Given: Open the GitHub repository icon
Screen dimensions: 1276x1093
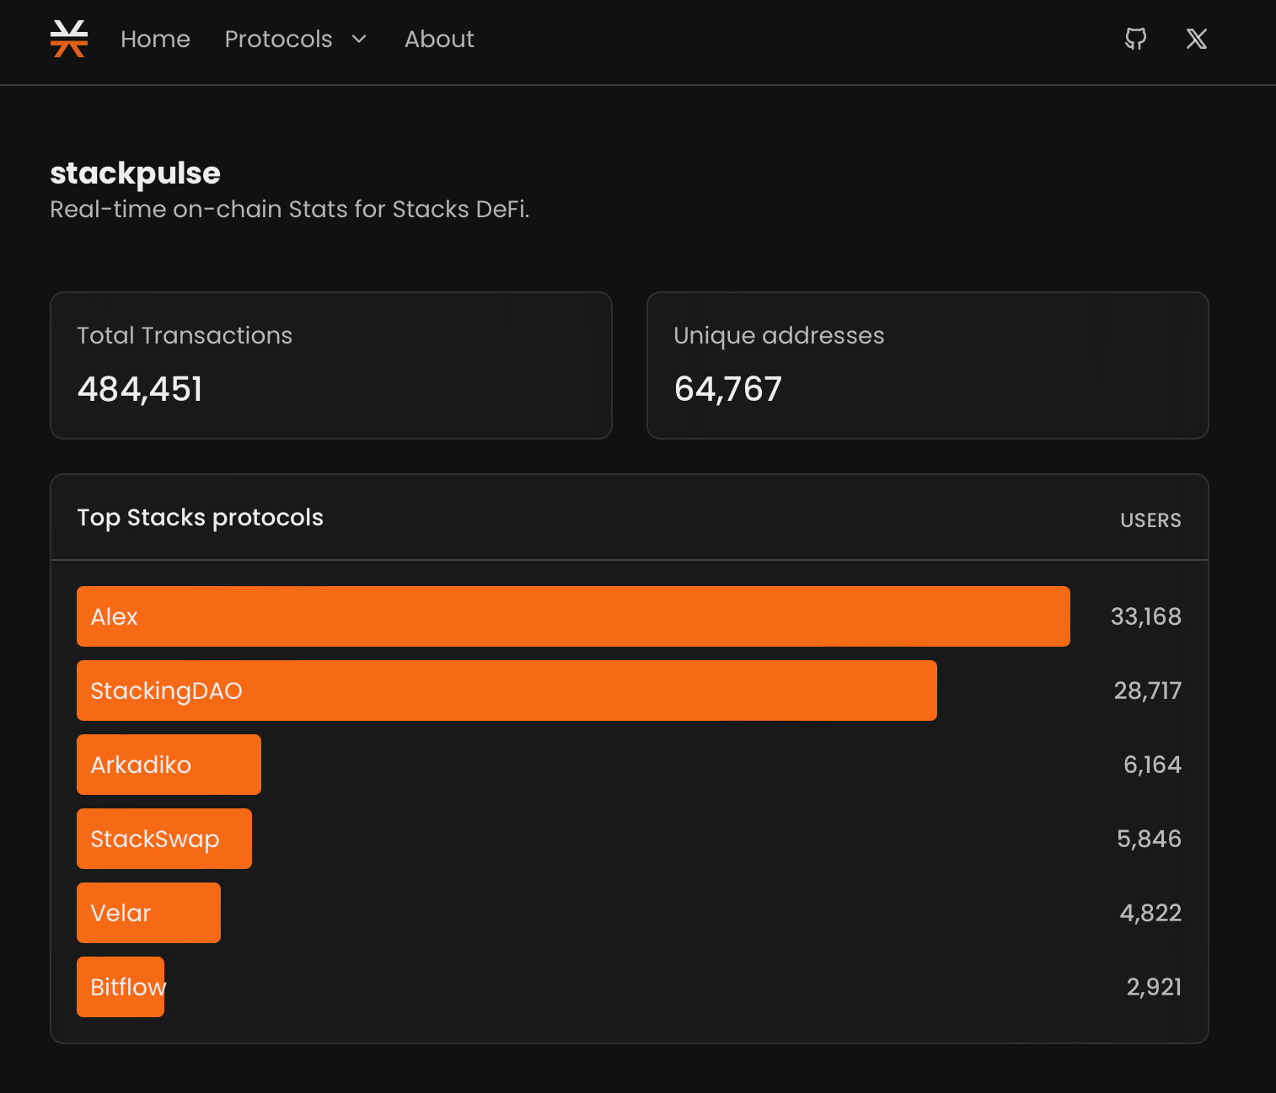Looking at the screenshot, I should 1136,39.
